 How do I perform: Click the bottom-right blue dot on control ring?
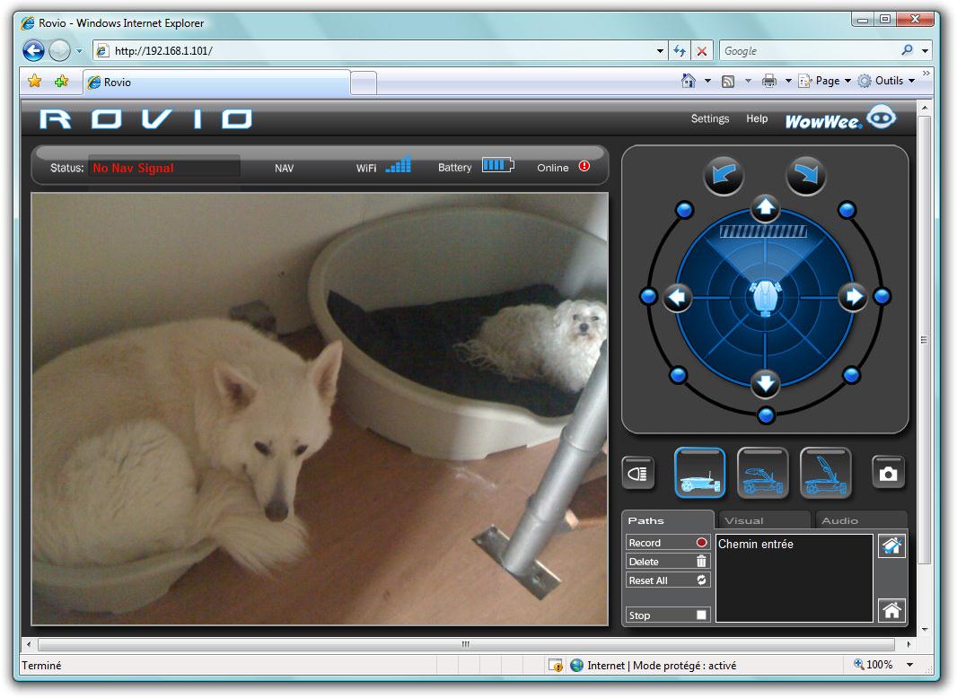pyautogui.click(x=851, y=375)
